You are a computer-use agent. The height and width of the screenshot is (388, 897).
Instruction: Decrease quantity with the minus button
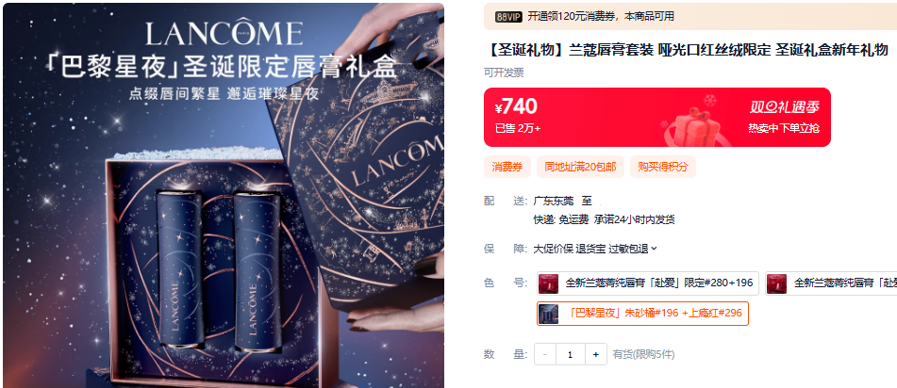coord(544,354)
